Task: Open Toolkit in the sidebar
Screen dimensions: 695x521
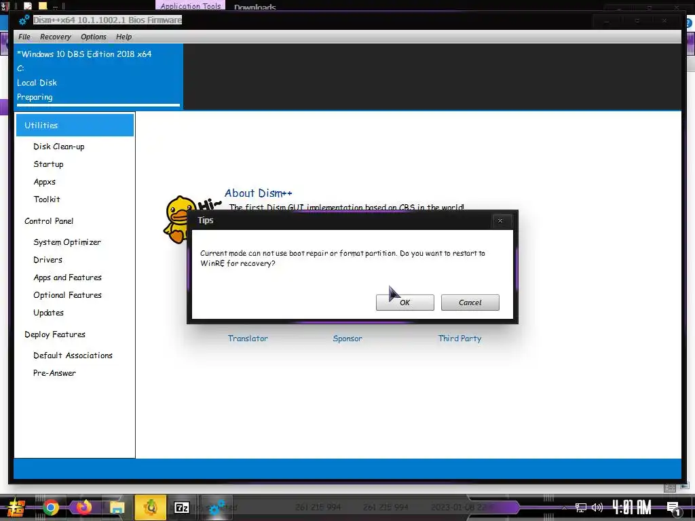Action: pyautogui.click(x=47, y=199)
